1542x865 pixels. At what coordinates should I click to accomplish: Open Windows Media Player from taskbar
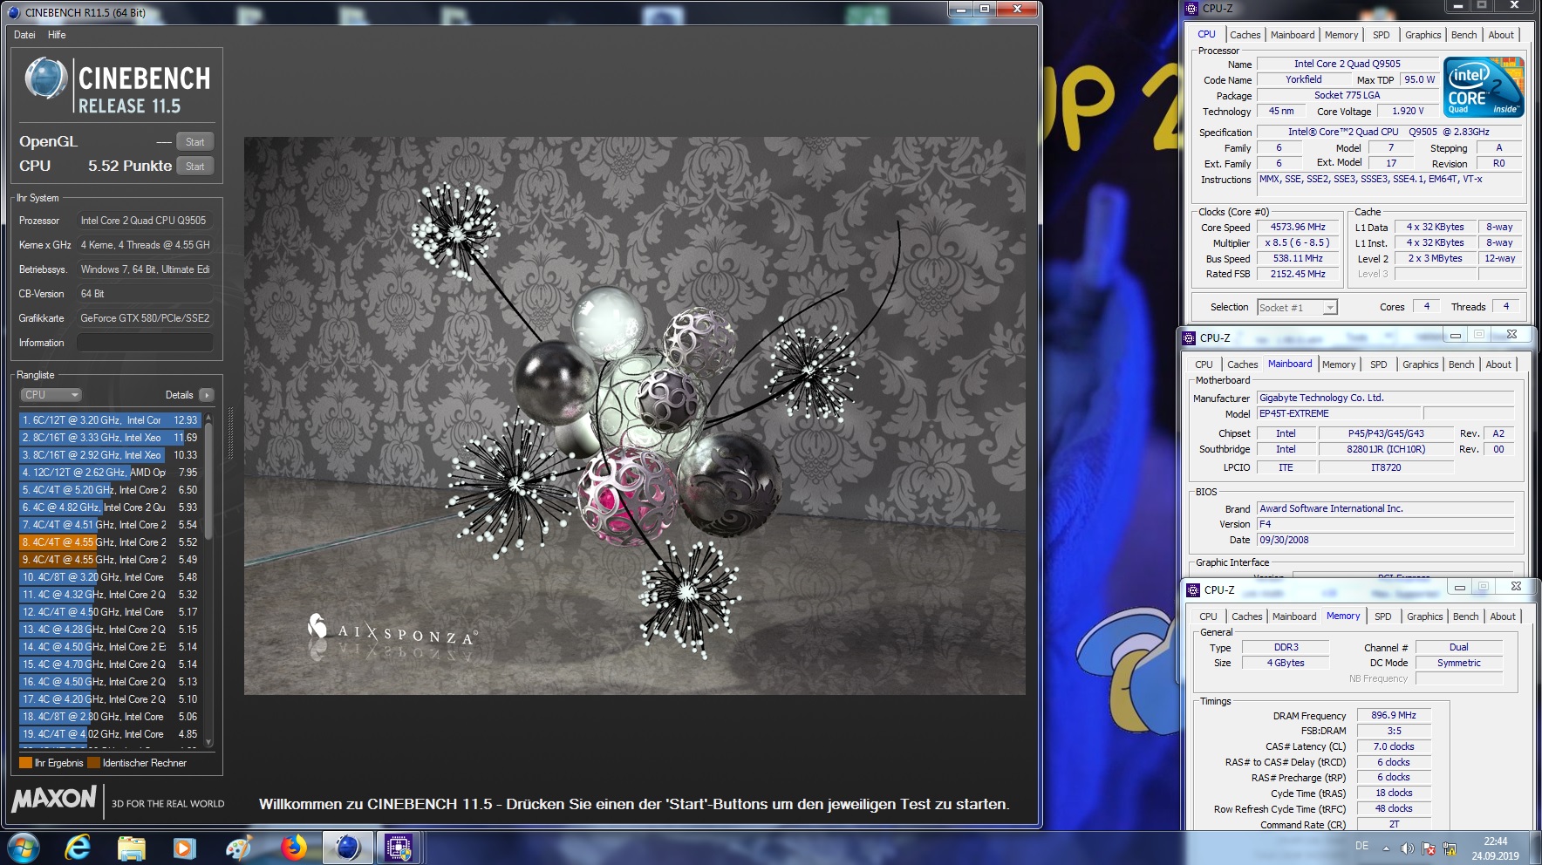click(184, 848)
